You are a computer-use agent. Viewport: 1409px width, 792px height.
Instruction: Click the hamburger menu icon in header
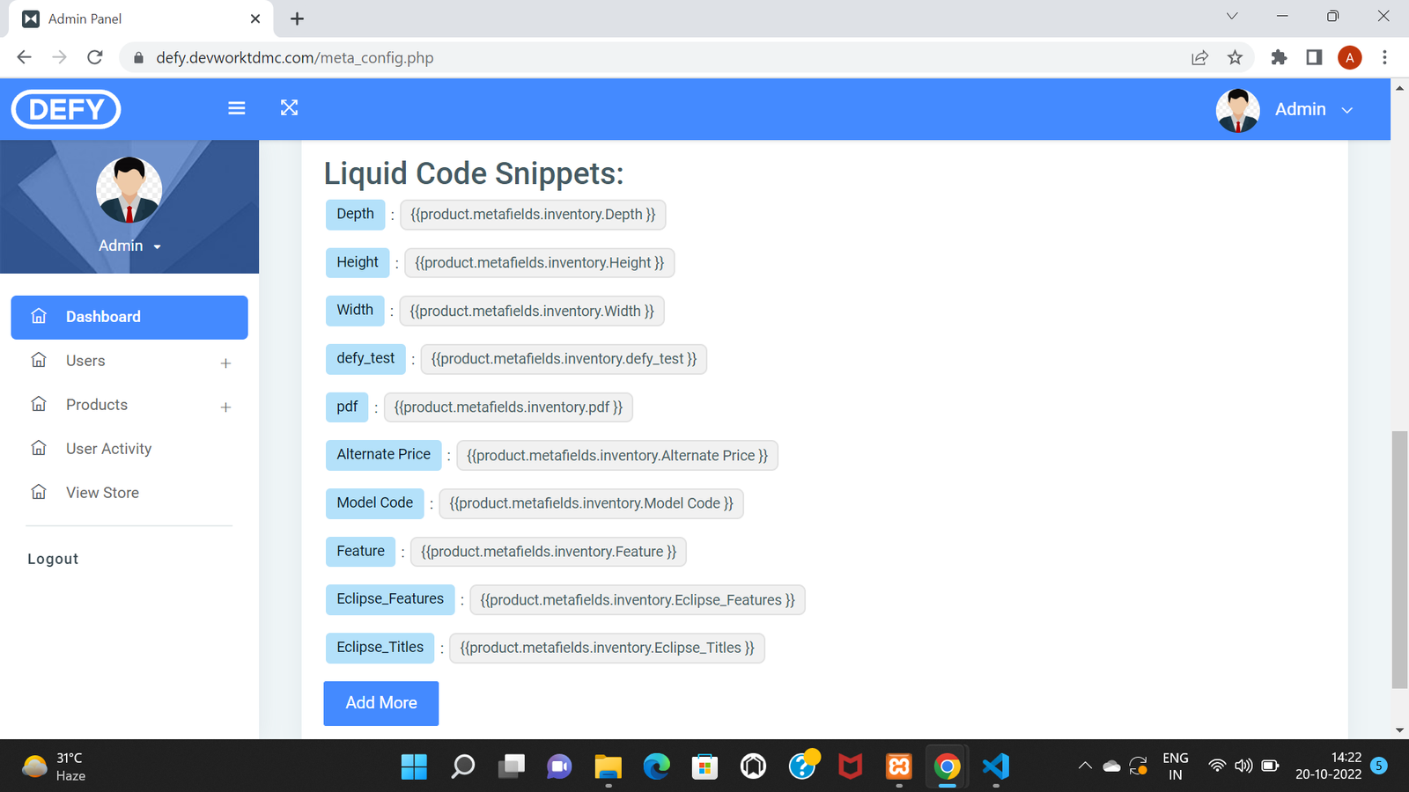click(x=236, y=108)
